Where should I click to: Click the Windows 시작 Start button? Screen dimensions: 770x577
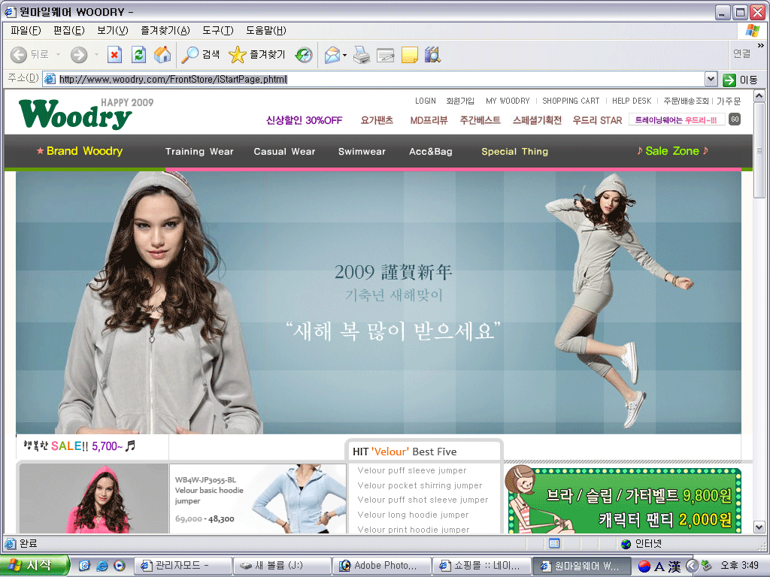(33, 566)
